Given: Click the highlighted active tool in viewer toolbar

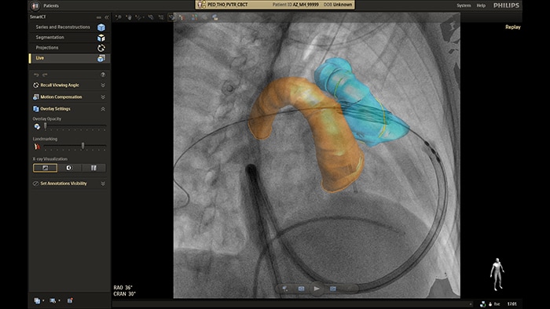Looking at the screenshot, I should 171,17.
